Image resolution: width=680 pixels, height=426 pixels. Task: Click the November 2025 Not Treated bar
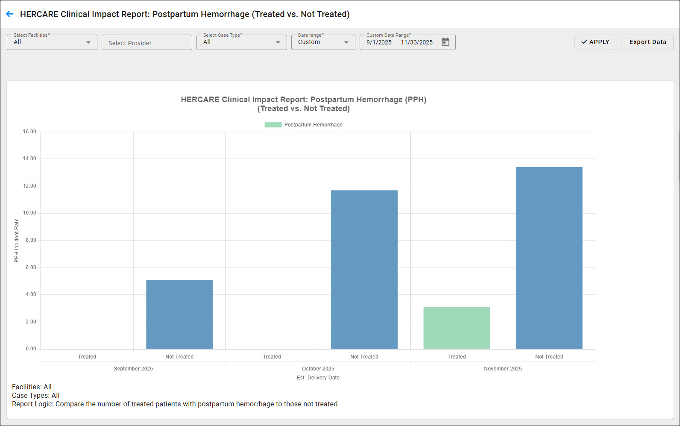[x=549, y=258]
